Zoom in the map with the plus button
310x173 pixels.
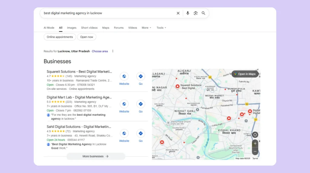tap(255, 143)
